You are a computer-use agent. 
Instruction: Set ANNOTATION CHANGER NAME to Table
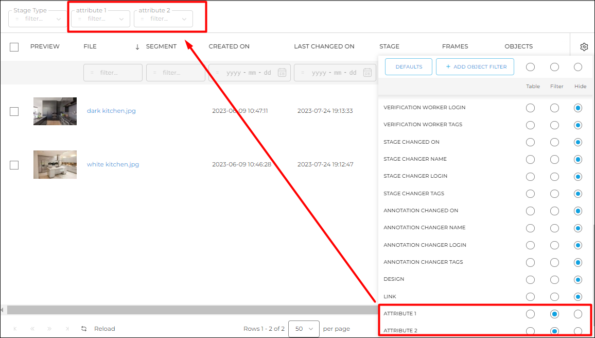[x=531, y=228]
